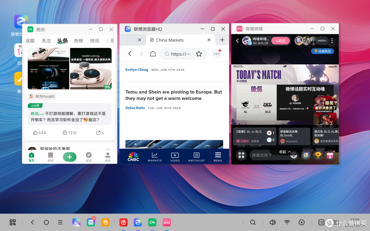Screen dimensions: 370x231
Task: Go to 首页 in 酷安 bottom bar
Action: [x=32, y=157]
